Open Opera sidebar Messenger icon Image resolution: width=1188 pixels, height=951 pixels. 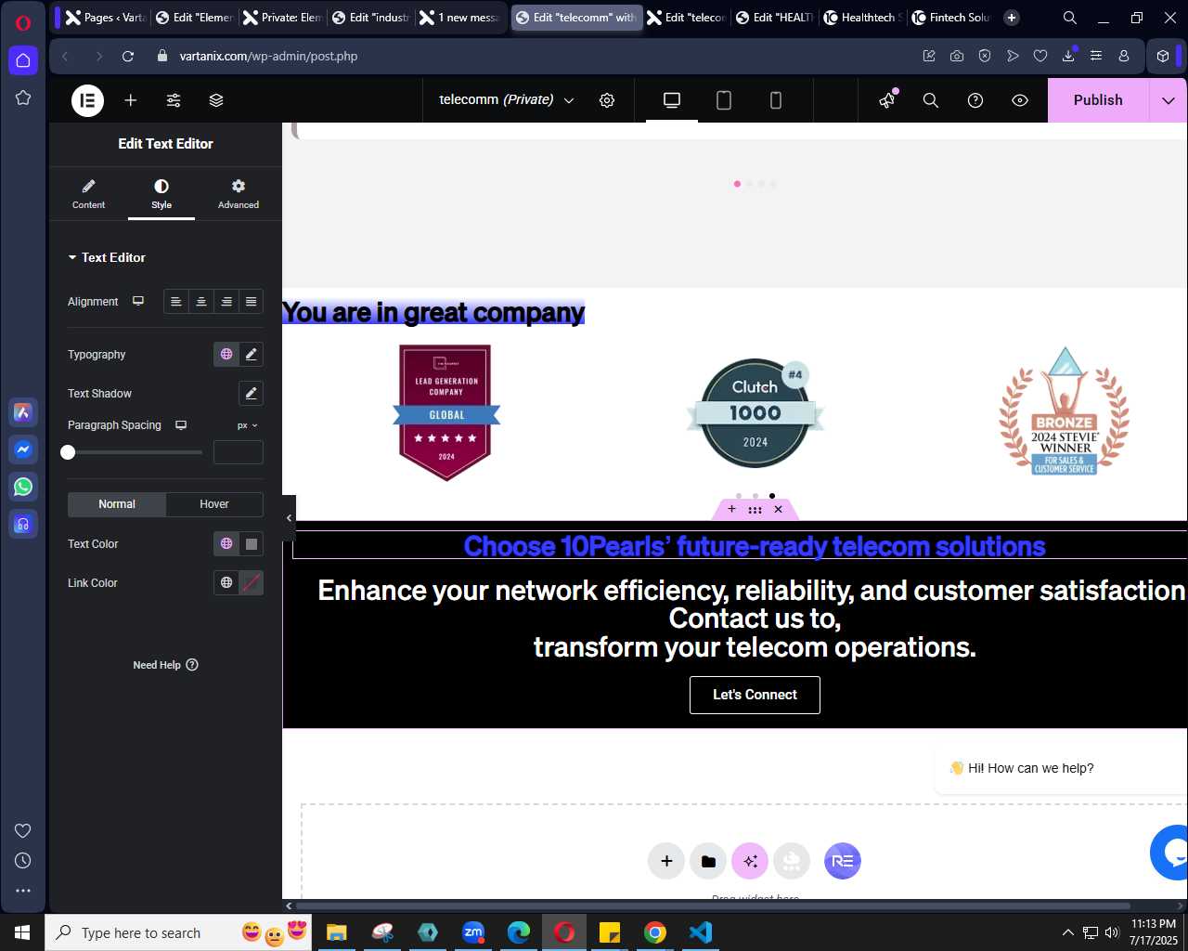tap(23, 449)
